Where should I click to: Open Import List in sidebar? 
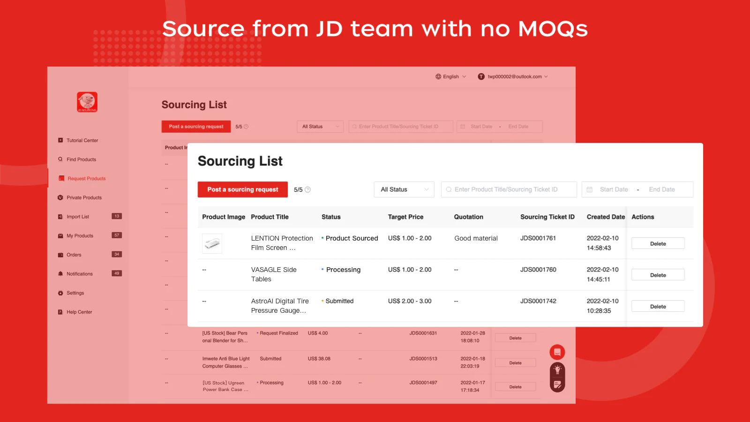(x=77, y=217)
